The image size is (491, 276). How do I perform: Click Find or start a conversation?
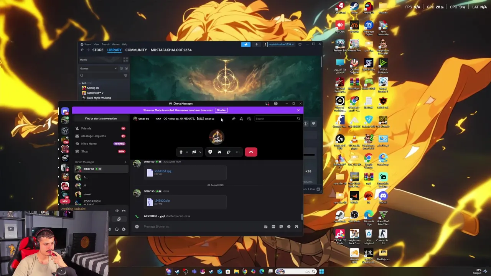[x=101, y=118]
